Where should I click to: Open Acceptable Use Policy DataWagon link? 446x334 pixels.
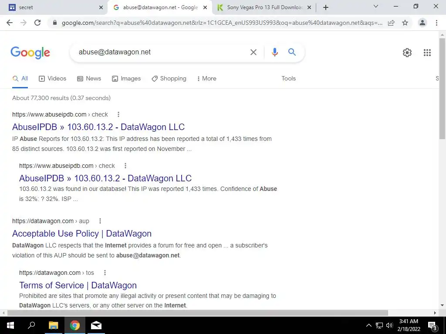click(82, 234)
